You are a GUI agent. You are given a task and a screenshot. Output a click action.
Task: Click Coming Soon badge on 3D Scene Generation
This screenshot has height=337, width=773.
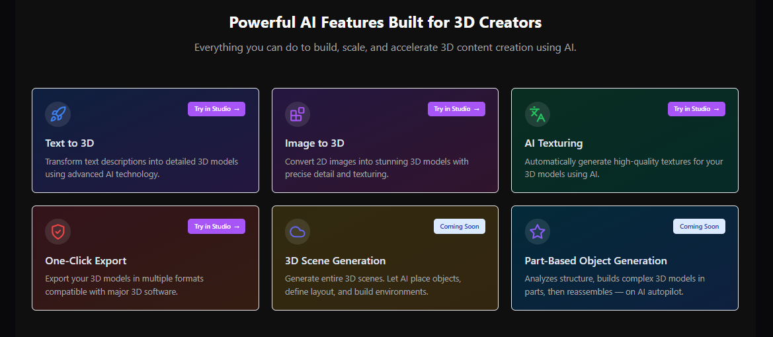point(460,227)
